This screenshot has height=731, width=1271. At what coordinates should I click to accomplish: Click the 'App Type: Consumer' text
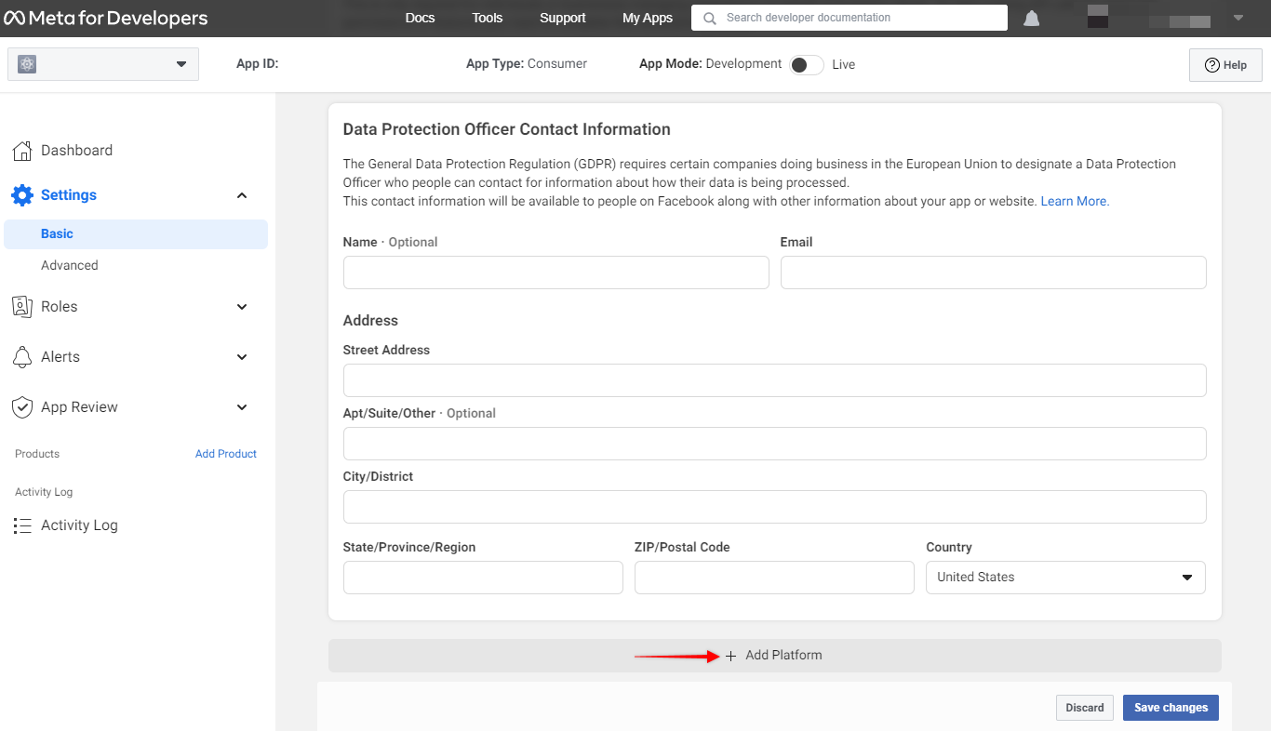[x=527, y=64]
